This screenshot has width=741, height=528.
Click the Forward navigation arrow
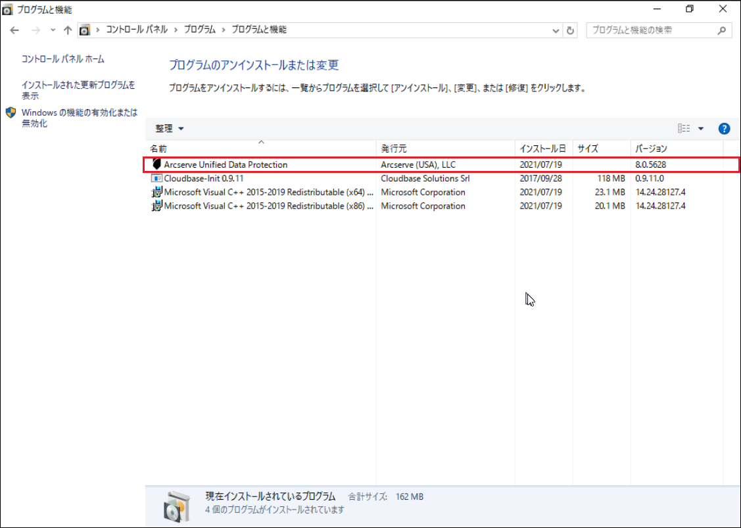pos(36,30)
